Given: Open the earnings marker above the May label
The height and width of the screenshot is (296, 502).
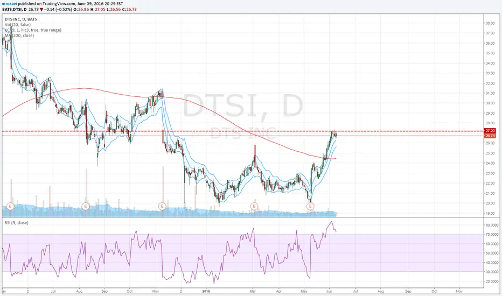Looking at the screenshot, I should [x=310, y=207].
